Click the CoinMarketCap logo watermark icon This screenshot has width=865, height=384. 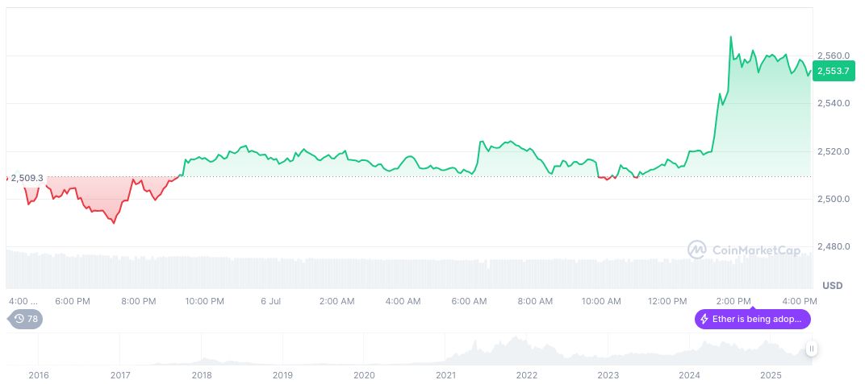pyautogui.click(x=696, y=250)
